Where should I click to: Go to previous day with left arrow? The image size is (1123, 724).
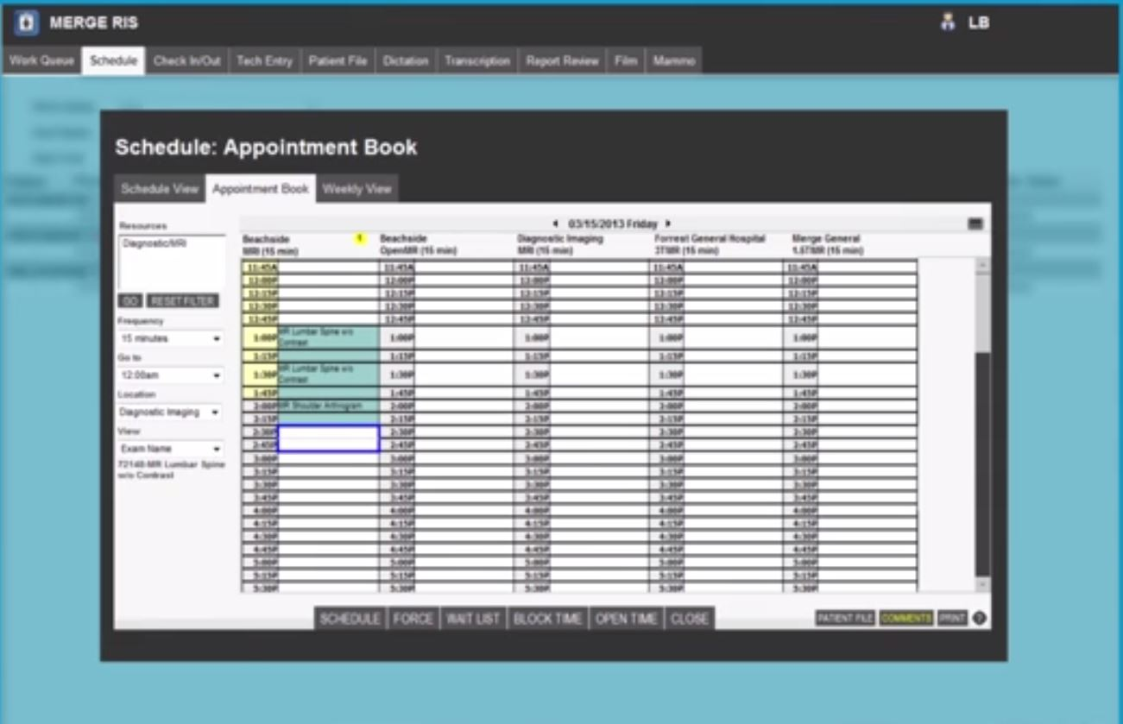point(555,223)
